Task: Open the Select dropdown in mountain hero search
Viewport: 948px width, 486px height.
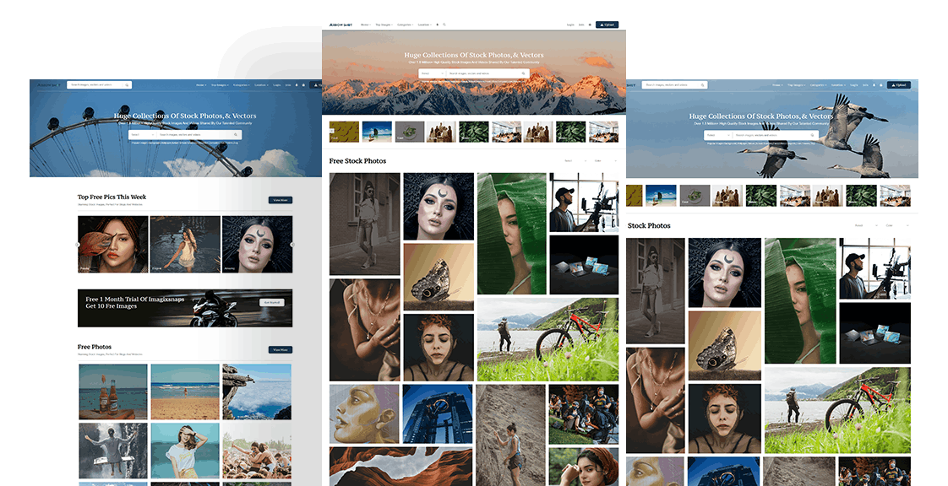Action: tap(430, 73)
